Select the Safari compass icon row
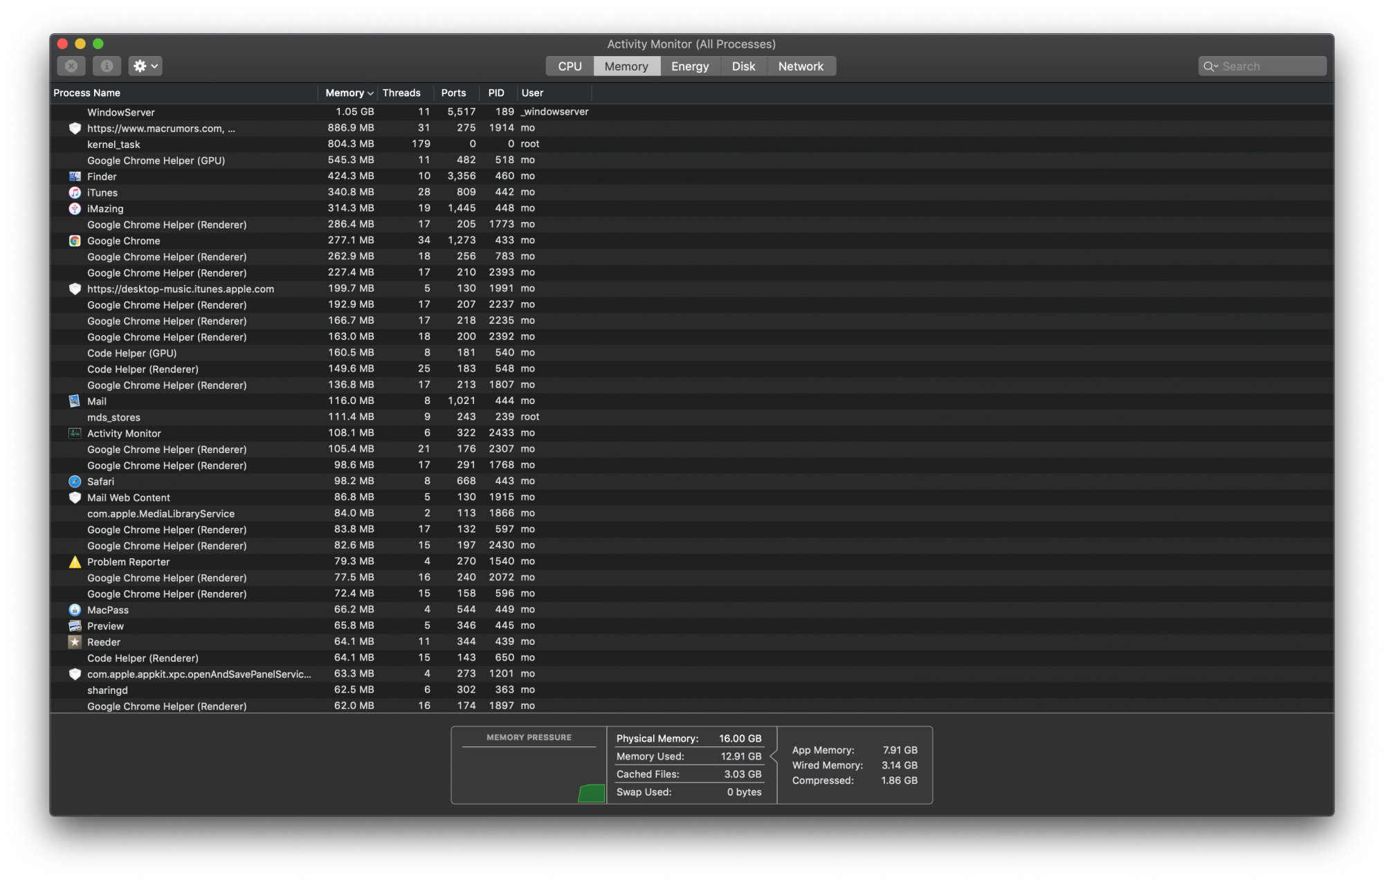Screen dimensions: 1384x882 pos(75,481)
